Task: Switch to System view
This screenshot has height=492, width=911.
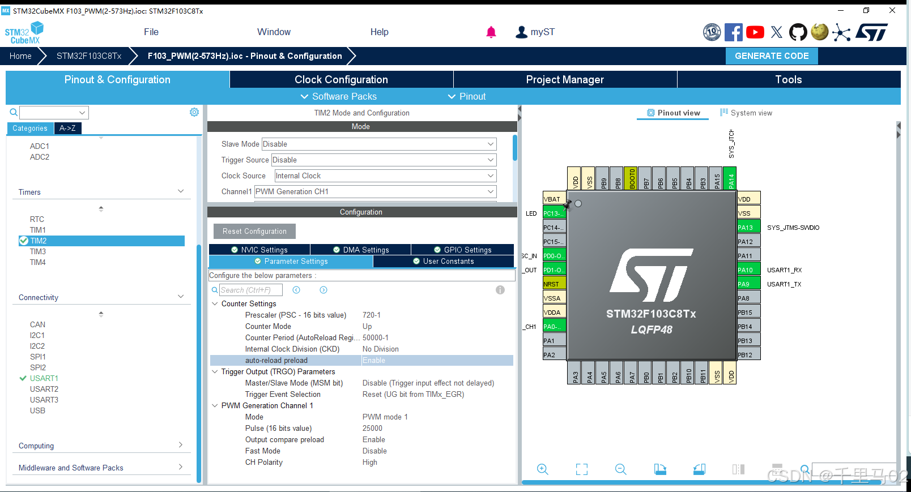Action: point(746,113)
